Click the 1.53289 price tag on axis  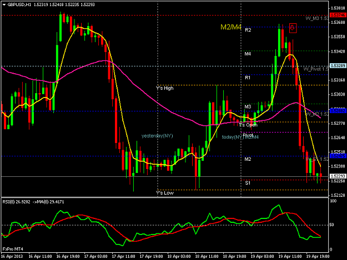coord(338,66)
